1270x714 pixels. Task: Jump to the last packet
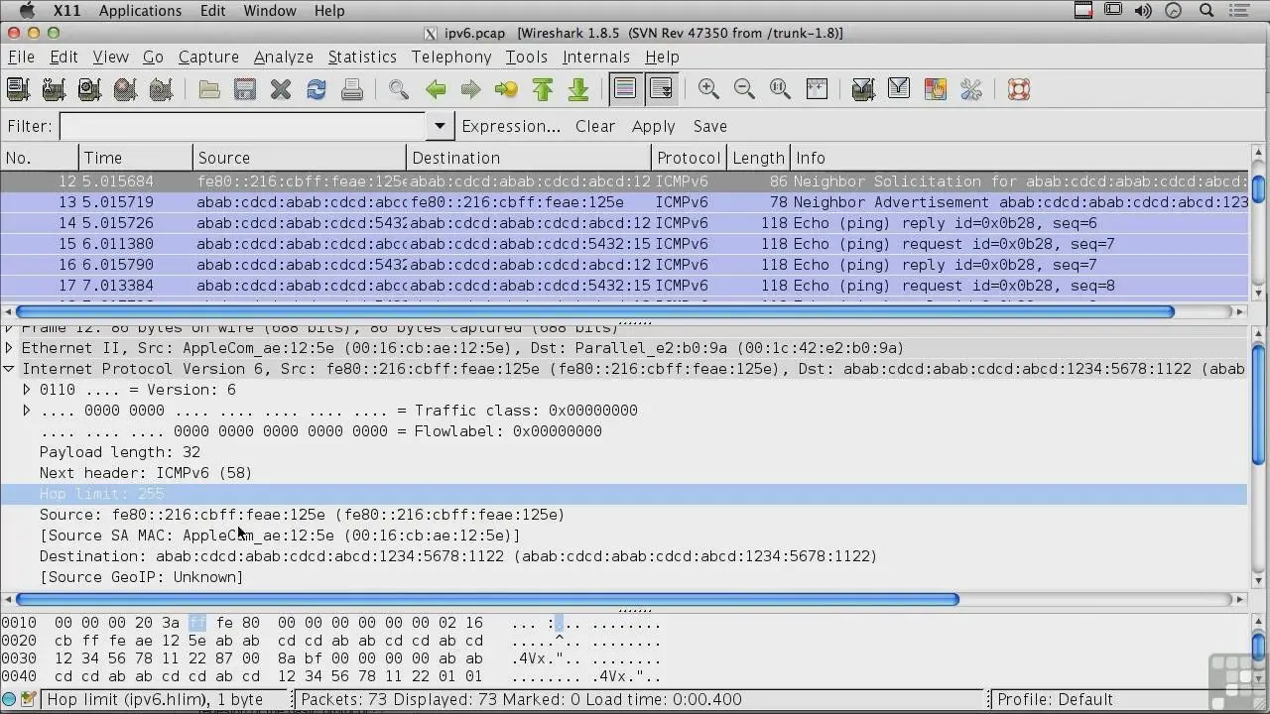click(577, 89)
